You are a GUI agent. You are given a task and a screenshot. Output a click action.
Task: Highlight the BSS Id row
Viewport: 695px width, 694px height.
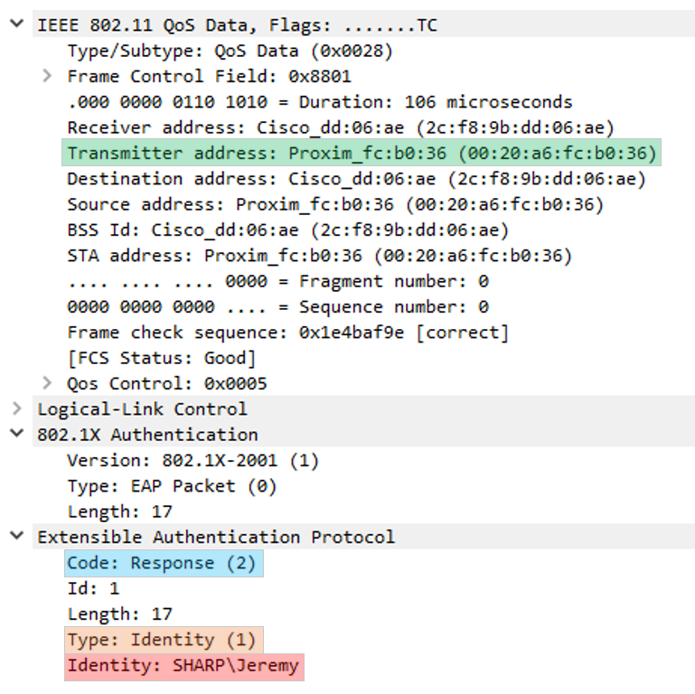coord(287,230)
